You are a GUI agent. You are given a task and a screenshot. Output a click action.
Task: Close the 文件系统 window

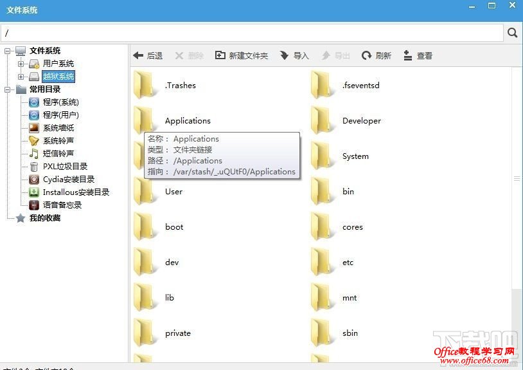click(512, 5)
